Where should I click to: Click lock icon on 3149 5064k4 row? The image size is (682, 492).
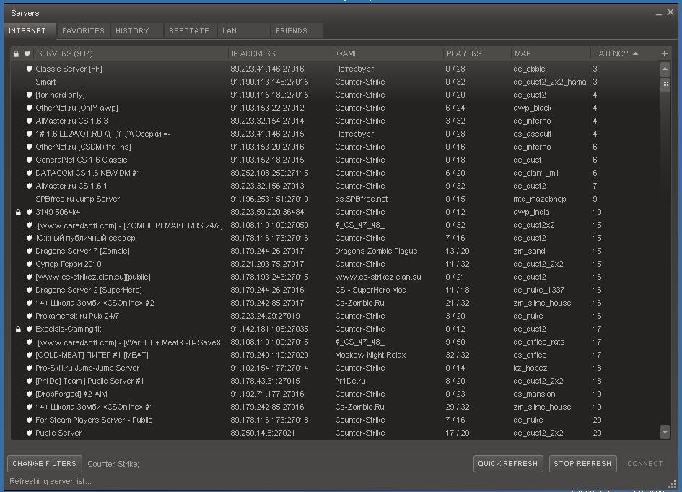tap(18, 212)
